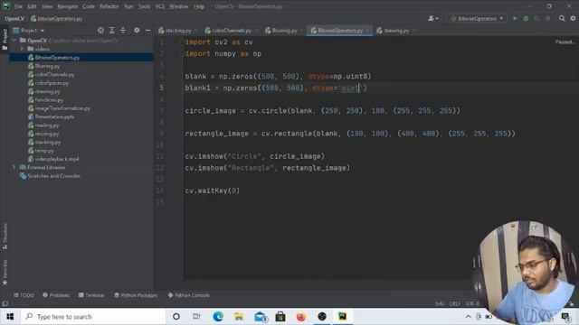
Task: Collapse the OpenCV root folder
Action: [14, 40]
